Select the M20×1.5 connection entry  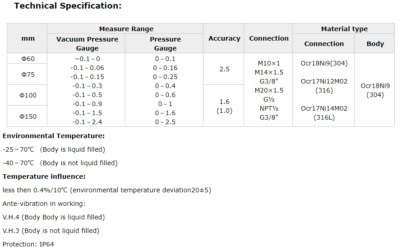(269, 90)
